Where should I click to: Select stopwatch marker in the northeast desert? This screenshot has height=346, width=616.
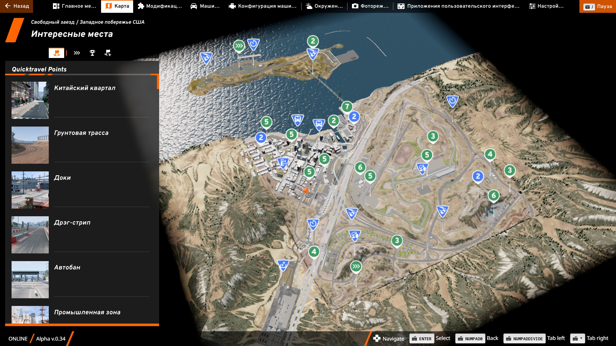coord(452,101)
